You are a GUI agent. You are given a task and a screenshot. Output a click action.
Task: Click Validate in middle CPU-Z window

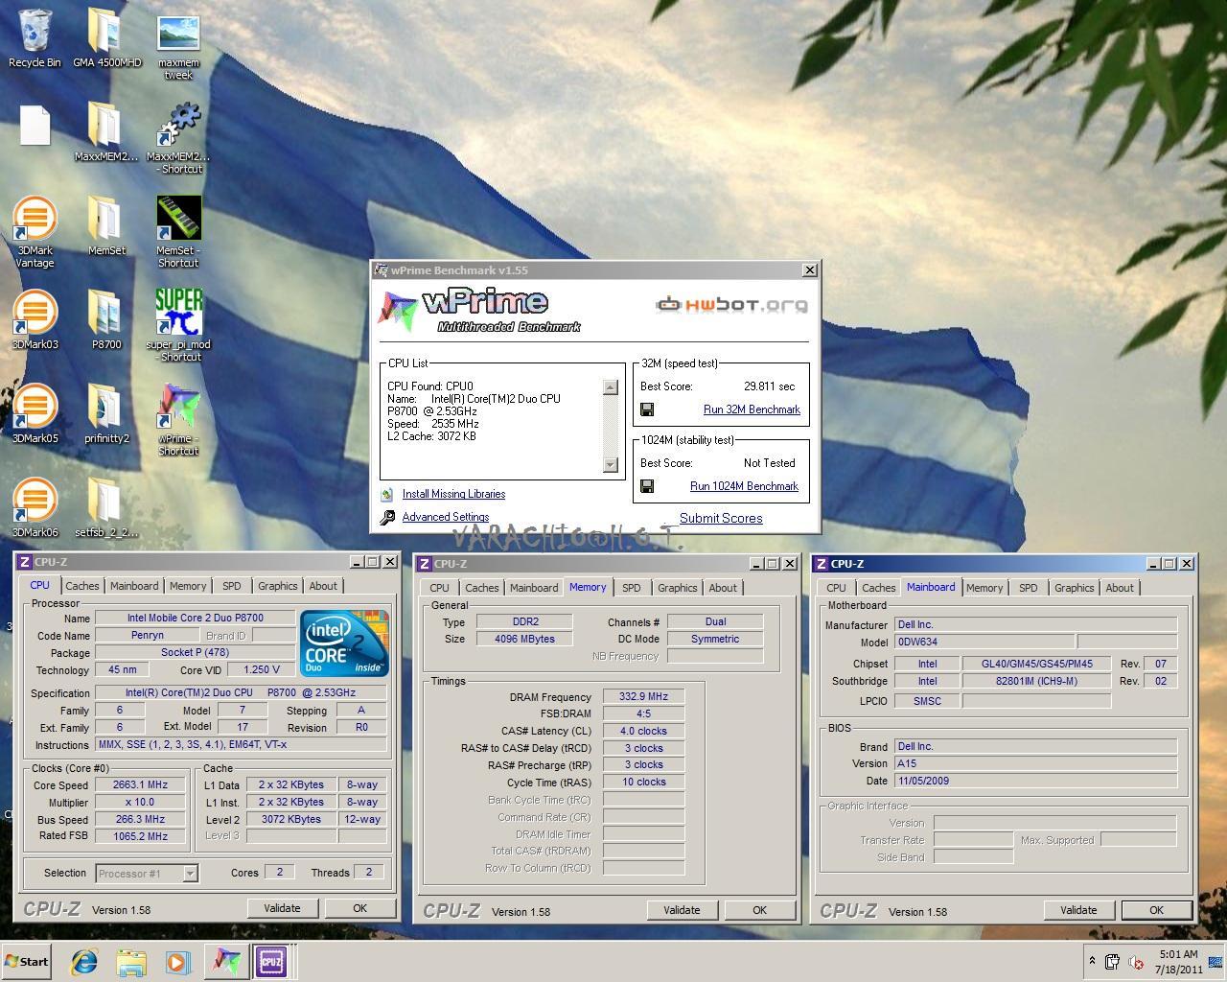[682, 910]
